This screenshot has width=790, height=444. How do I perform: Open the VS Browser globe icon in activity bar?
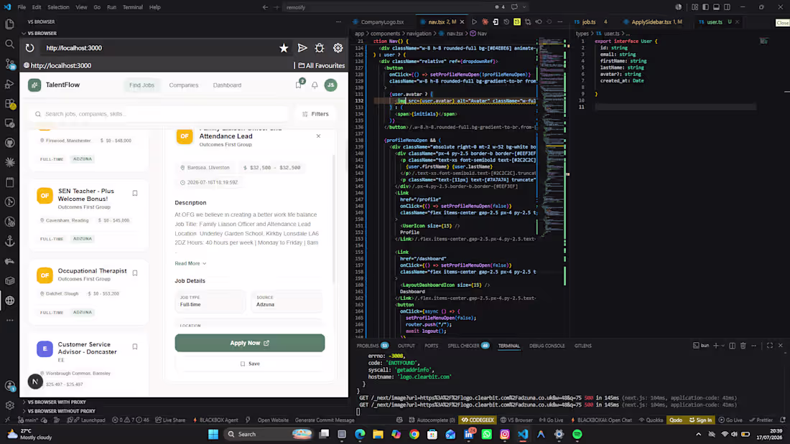coord(9,301)
